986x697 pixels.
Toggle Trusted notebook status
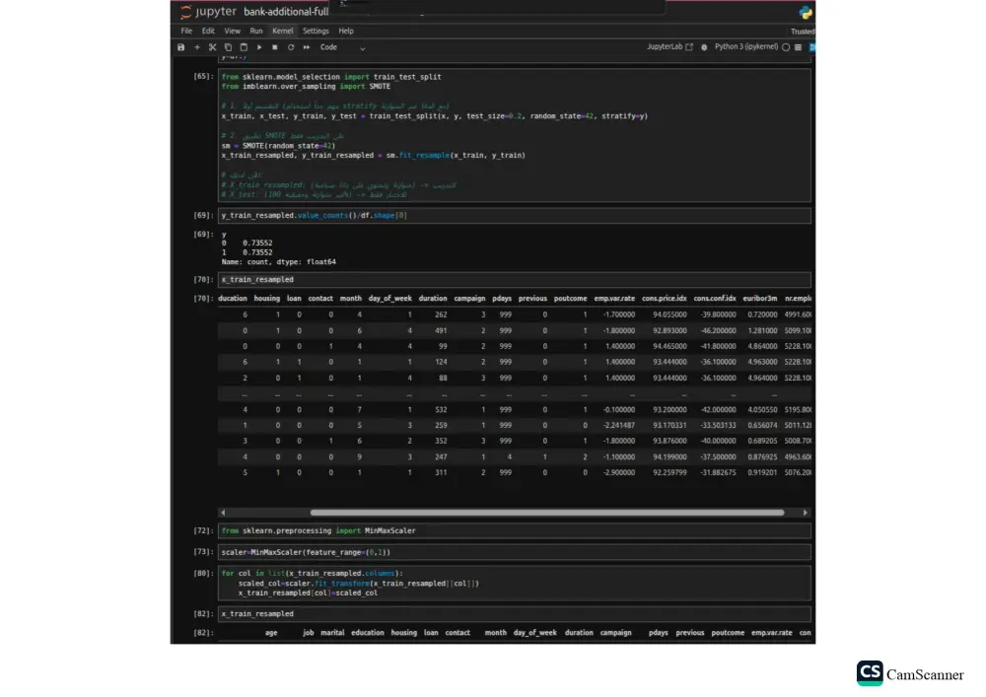point(802,31)
